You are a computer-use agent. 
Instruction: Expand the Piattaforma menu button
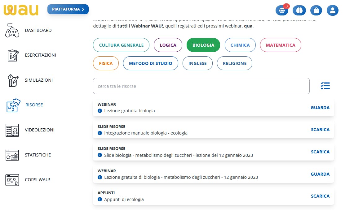tap(68, 9)
